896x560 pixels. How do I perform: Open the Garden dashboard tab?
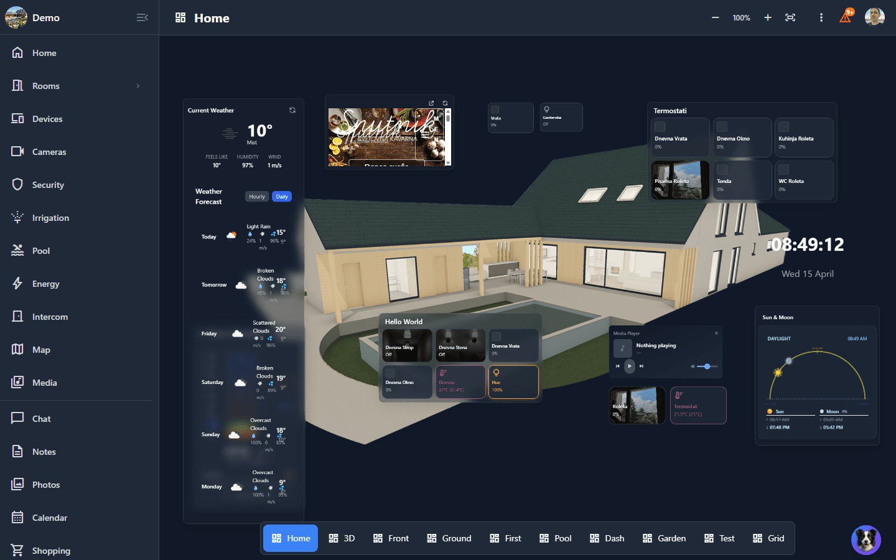(664, 538)
